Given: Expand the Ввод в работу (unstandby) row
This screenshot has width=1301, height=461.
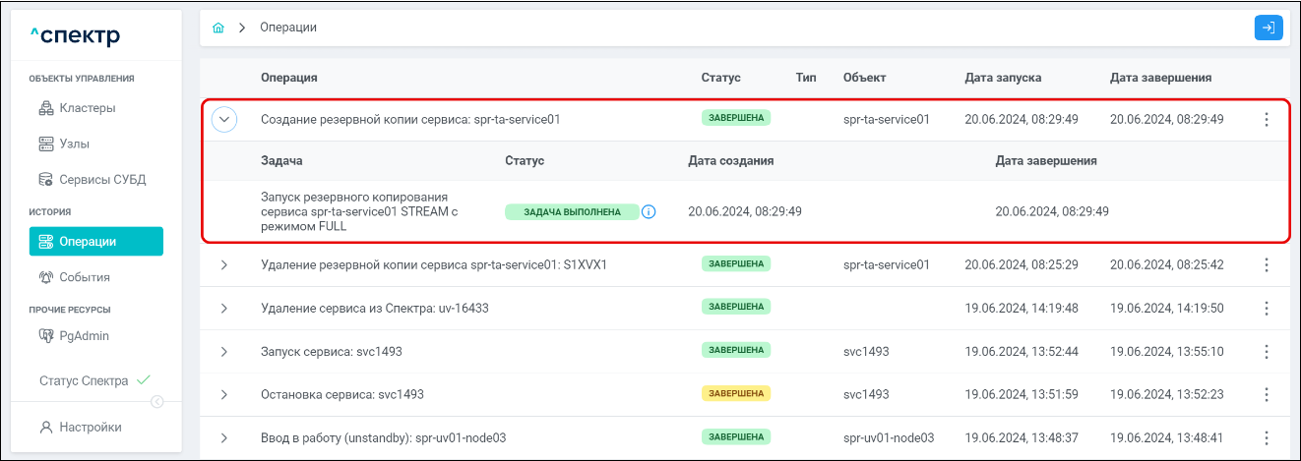Looking at the screenshot, I should [224, 437].
